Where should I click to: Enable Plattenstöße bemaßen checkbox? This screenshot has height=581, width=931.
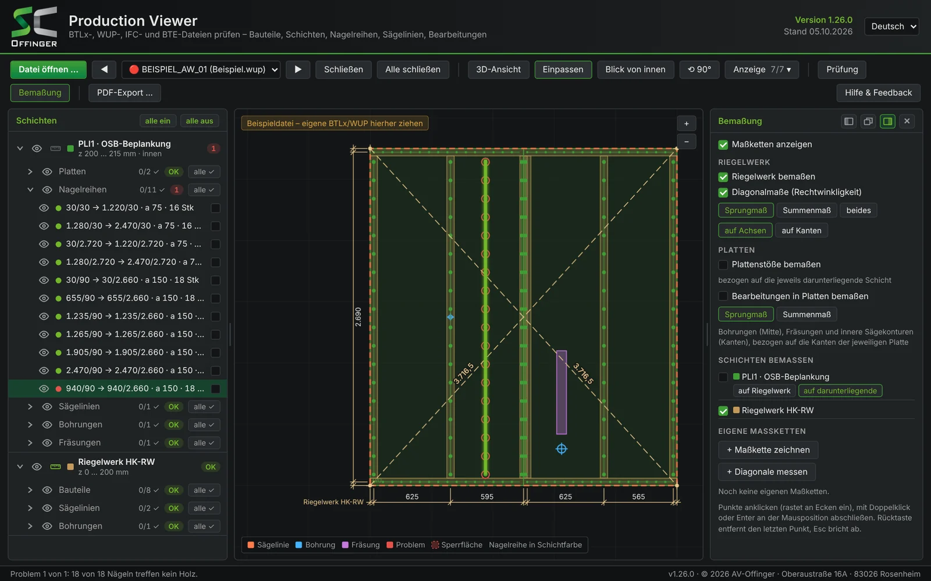click(723, 264)
